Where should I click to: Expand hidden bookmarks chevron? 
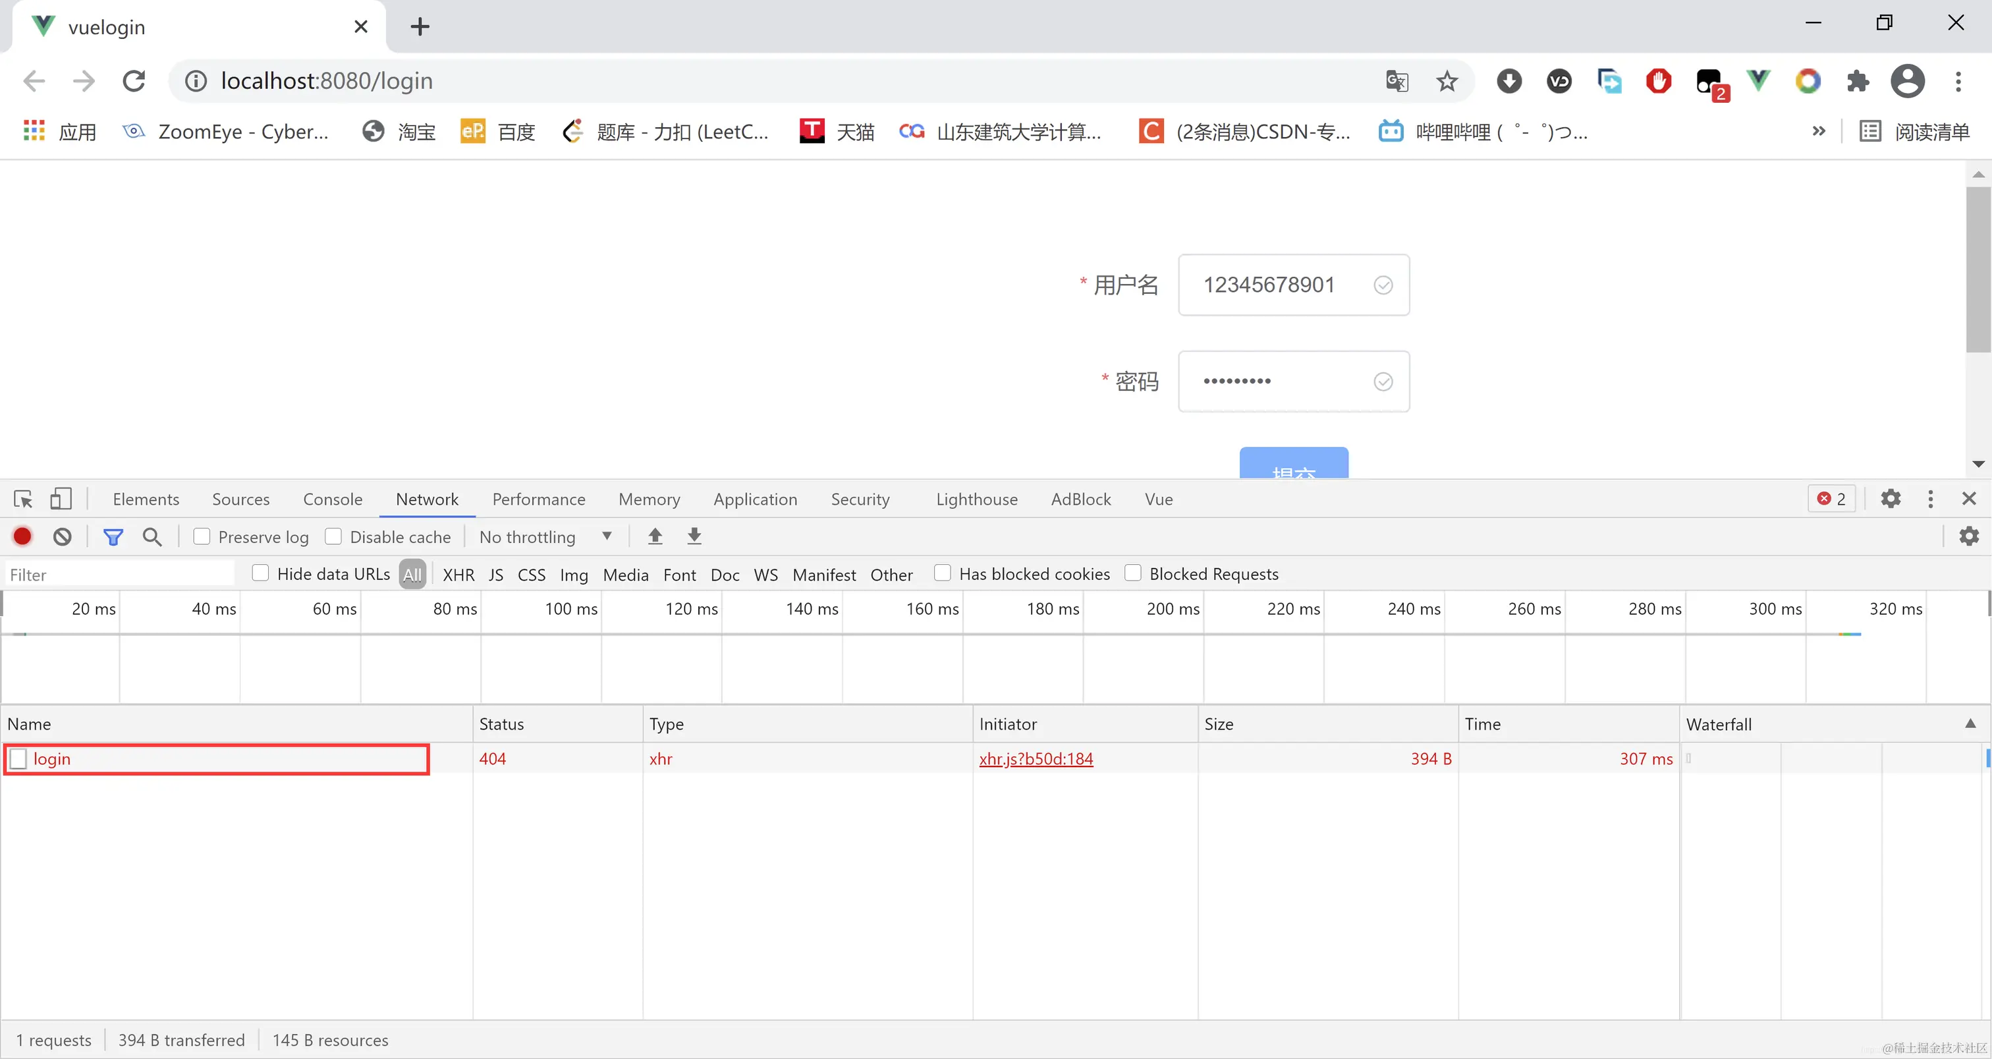point(1819,132)
